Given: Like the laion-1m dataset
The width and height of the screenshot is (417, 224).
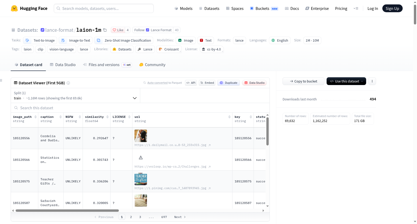Looking at the screenshot, I should (118, 30).
